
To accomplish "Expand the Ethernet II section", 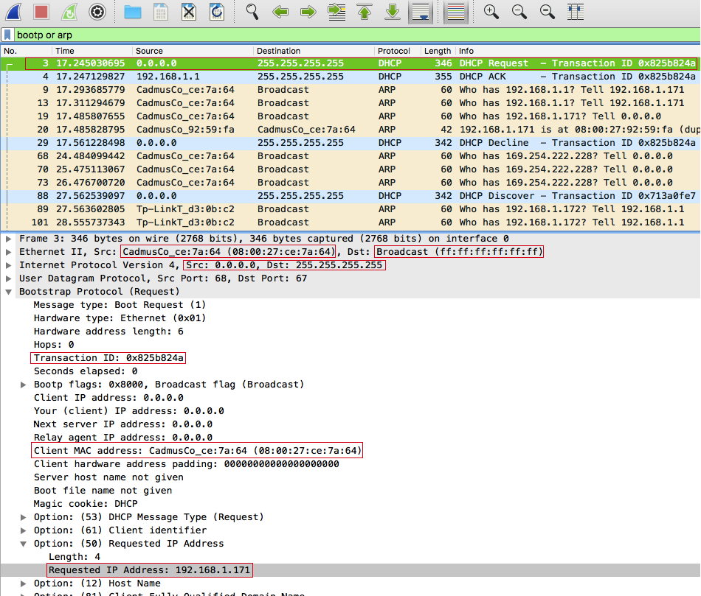I will (9, 252).
